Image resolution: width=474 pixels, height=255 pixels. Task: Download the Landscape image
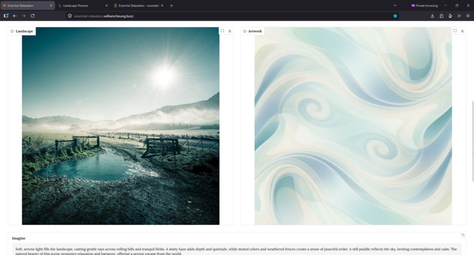point(230,31)
